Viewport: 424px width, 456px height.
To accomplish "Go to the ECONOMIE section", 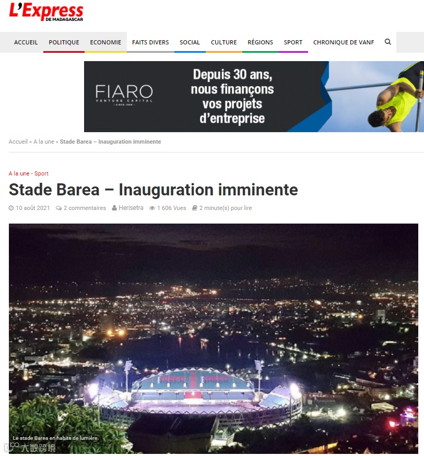I will 105,42.
